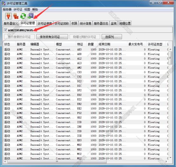Sort by the 模型 column header
The width and height of the screenshot is (176, 167).
65,44
